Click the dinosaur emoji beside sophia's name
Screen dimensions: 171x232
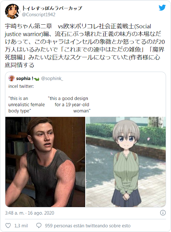(36, 79)
